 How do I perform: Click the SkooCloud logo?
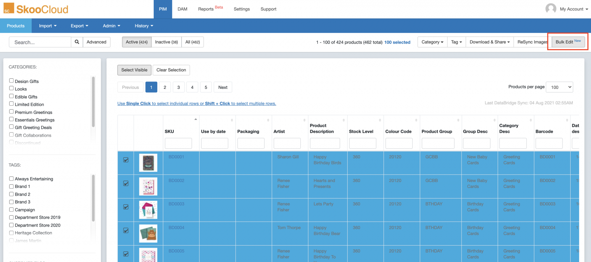[x=36, y=9]
